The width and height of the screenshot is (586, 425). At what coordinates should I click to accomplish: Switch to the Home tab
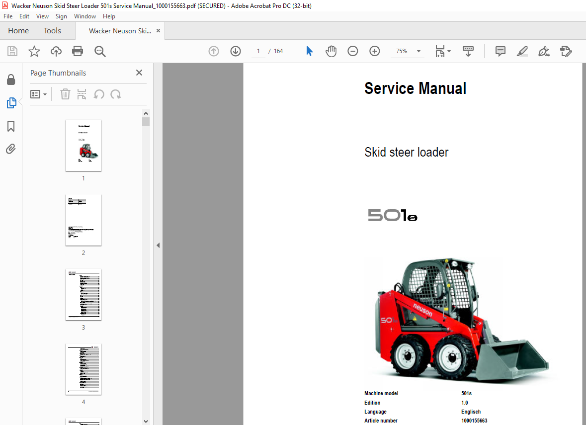point(18,31)
